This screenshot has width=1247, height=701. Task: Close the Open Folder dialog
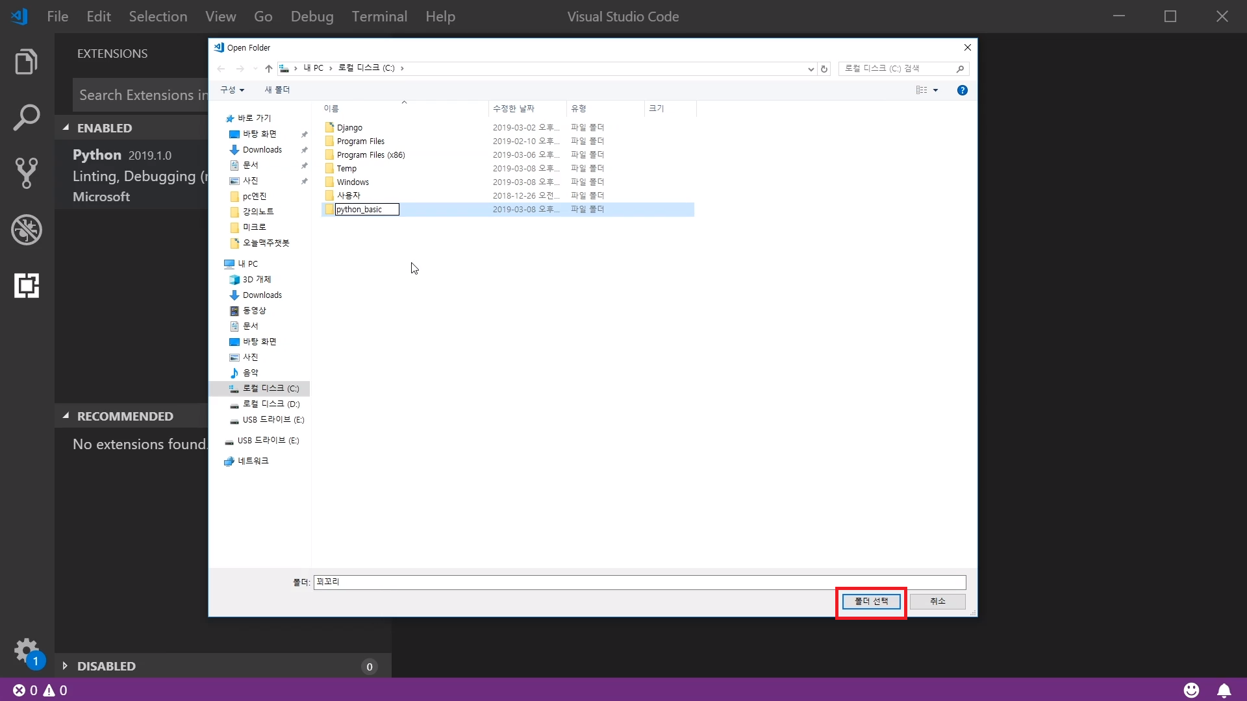[967, 47]
